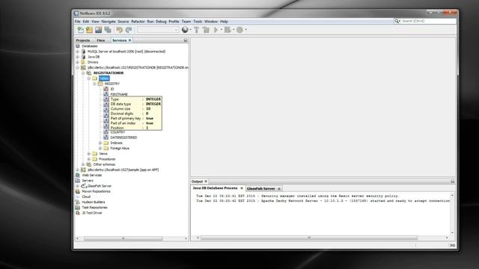Image resolution: width=479 pixels, height=269 pixels.
Task: Click the Clean and Build icon
Action: pos(206,30)
